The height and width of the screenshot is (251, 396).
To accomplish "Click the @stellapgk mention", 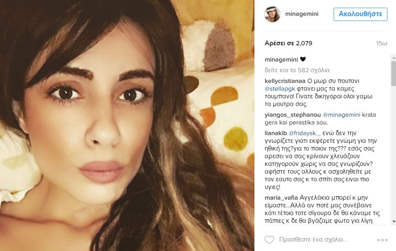I will [x=280, y=89].
